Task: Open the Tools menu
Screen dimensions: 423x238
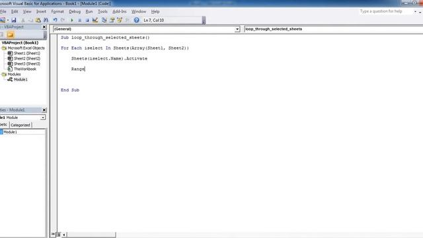Action: click(102, 12)
